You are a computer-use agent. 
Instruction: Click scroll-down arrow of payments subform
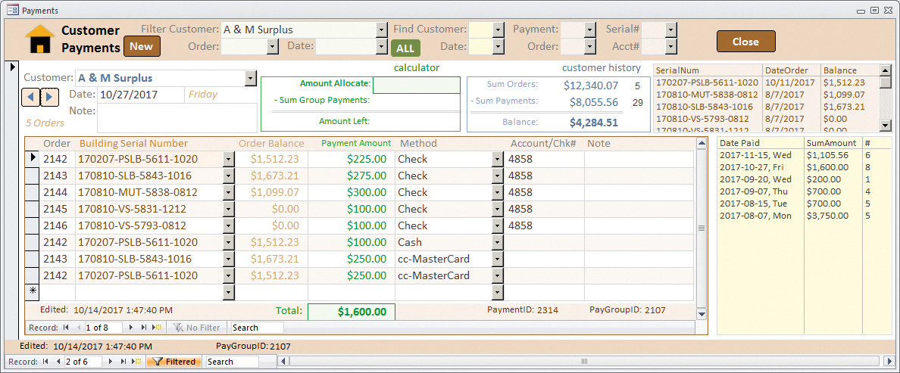click(x=701, y=313)
